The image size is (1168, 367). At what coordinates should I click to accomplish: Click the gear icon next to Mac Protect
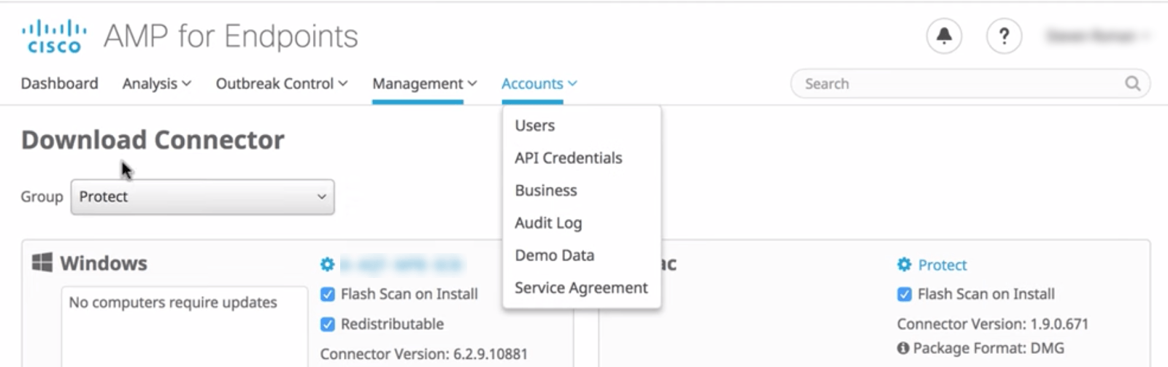tap(904, 265)
